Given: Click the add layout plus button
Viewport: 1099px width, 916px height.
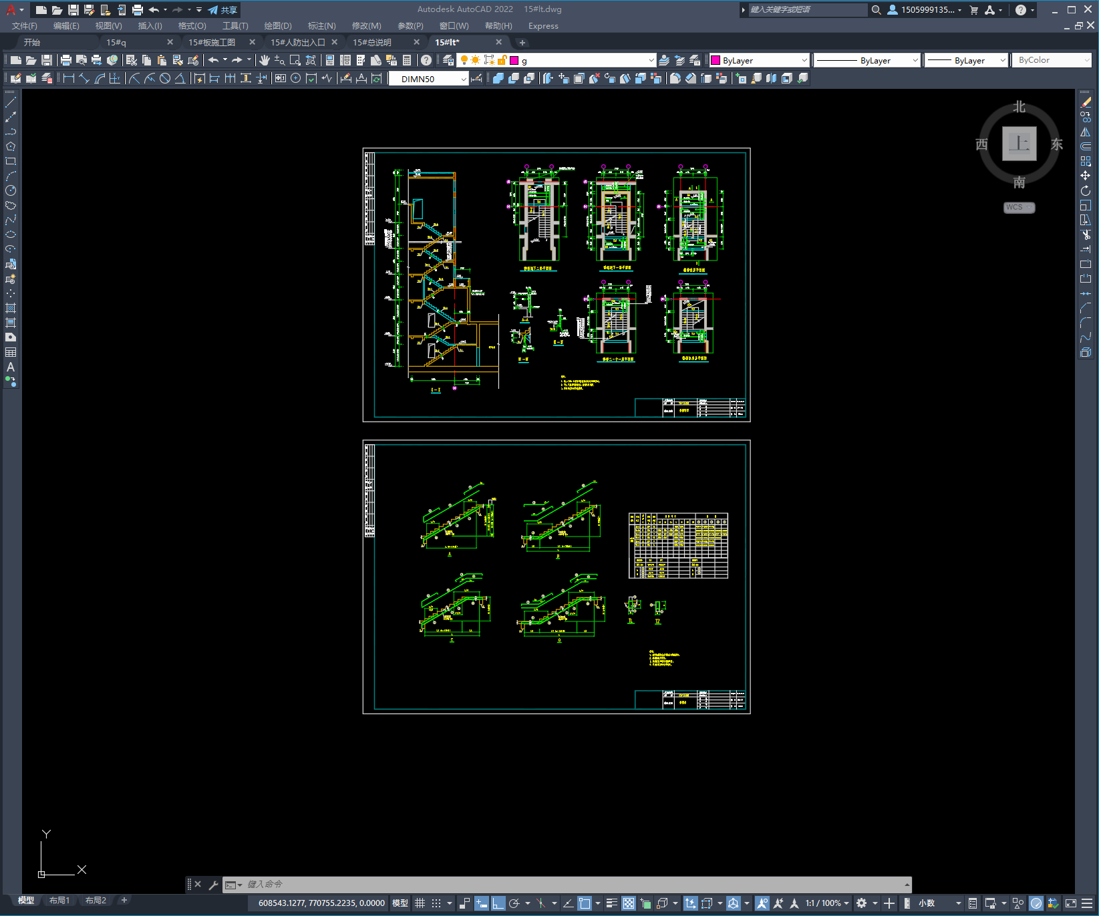Looking at the screenshot, I should (x=124, y=901).
